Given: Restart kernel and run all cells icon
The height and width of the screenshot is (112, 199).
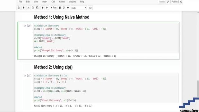Looking at the screenshot, I should [x=68, y=8].
